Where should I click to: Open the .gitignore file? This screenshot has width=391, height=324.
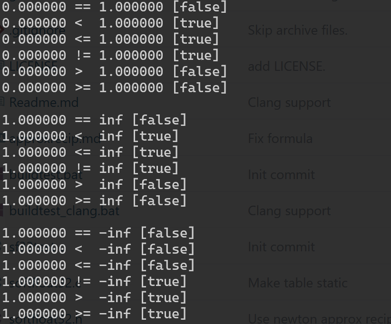(x=38, y=30)
